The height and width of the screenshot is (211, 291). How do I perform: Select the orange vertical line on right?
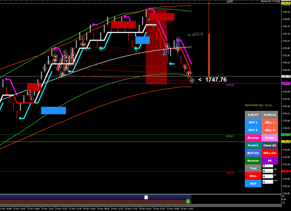click(x=209, y=56)
